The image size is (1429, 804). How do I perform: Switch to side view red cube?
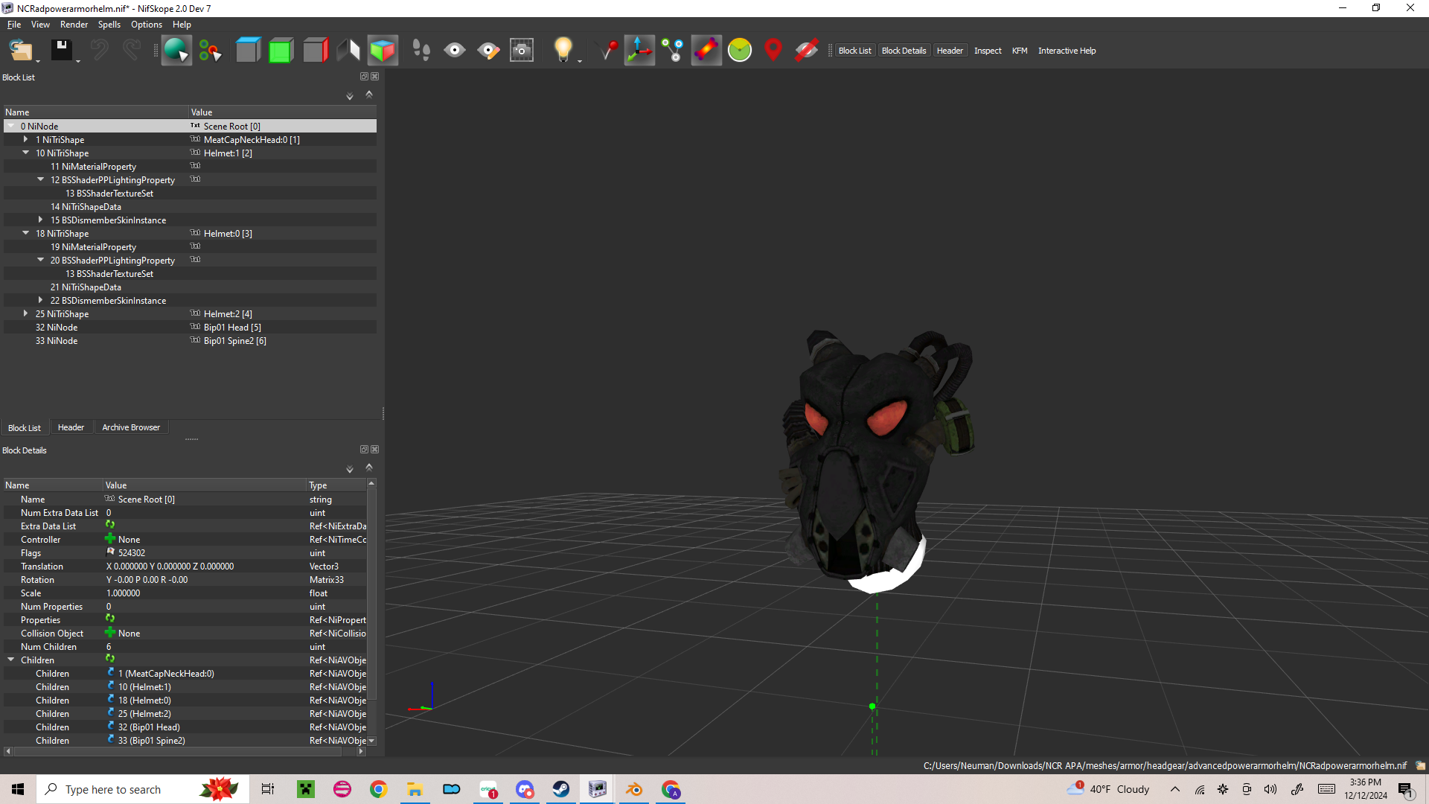point(315,51)
